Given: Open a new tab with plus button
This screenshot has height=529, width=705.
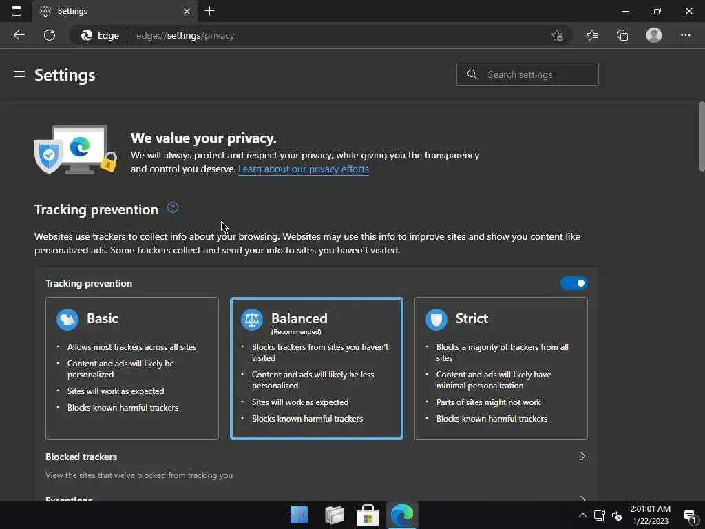Looking at the screenshot, I should (209, 11).
